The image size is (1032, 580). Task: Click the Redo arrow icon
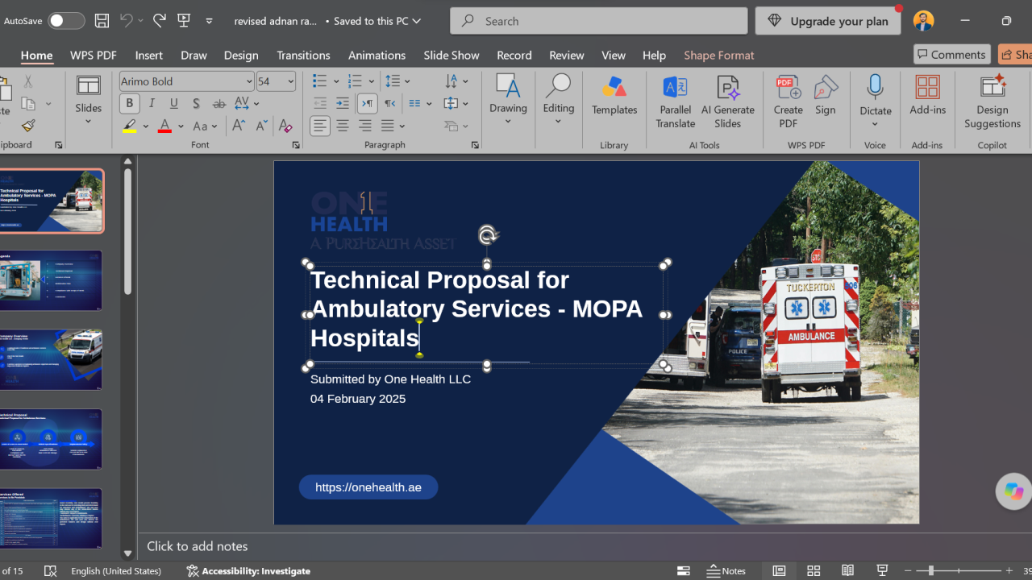click(159, 21)
